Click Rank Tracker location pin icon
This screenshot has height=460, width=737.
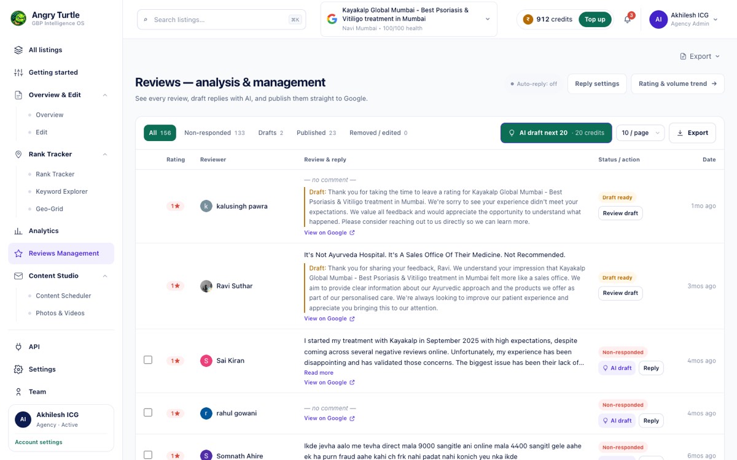click(18, 155)
